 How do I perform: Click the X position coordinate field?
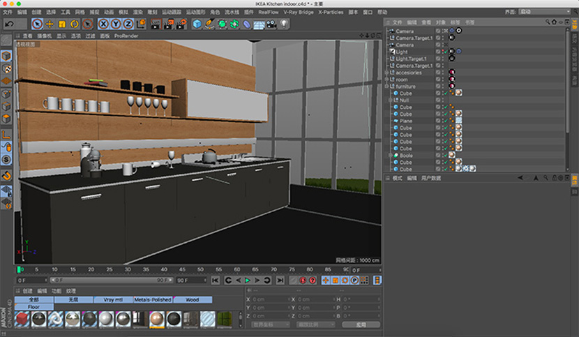pyautogui.click(x=270, y=299)
